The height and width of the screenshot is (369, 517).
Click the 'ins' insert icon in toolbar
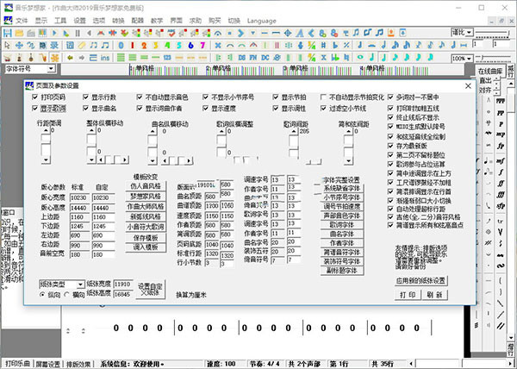coord(104,56)
